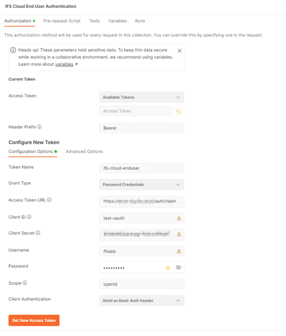The width and height of the screenshot is (286, 336).
Task: Open the Grant Type dropdown
Action: (x=142, y=184)
